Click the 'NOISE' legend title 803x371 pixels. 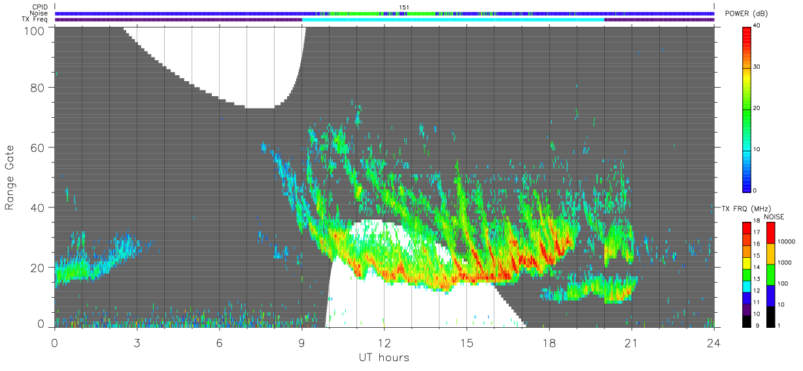774,217
